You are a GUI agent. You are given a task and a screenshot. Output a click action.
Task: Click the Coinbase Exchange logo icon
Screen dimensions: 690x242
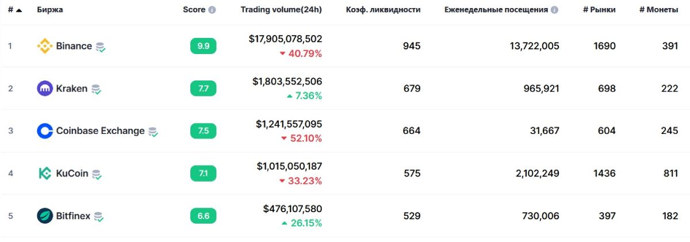tap(45, 131)
